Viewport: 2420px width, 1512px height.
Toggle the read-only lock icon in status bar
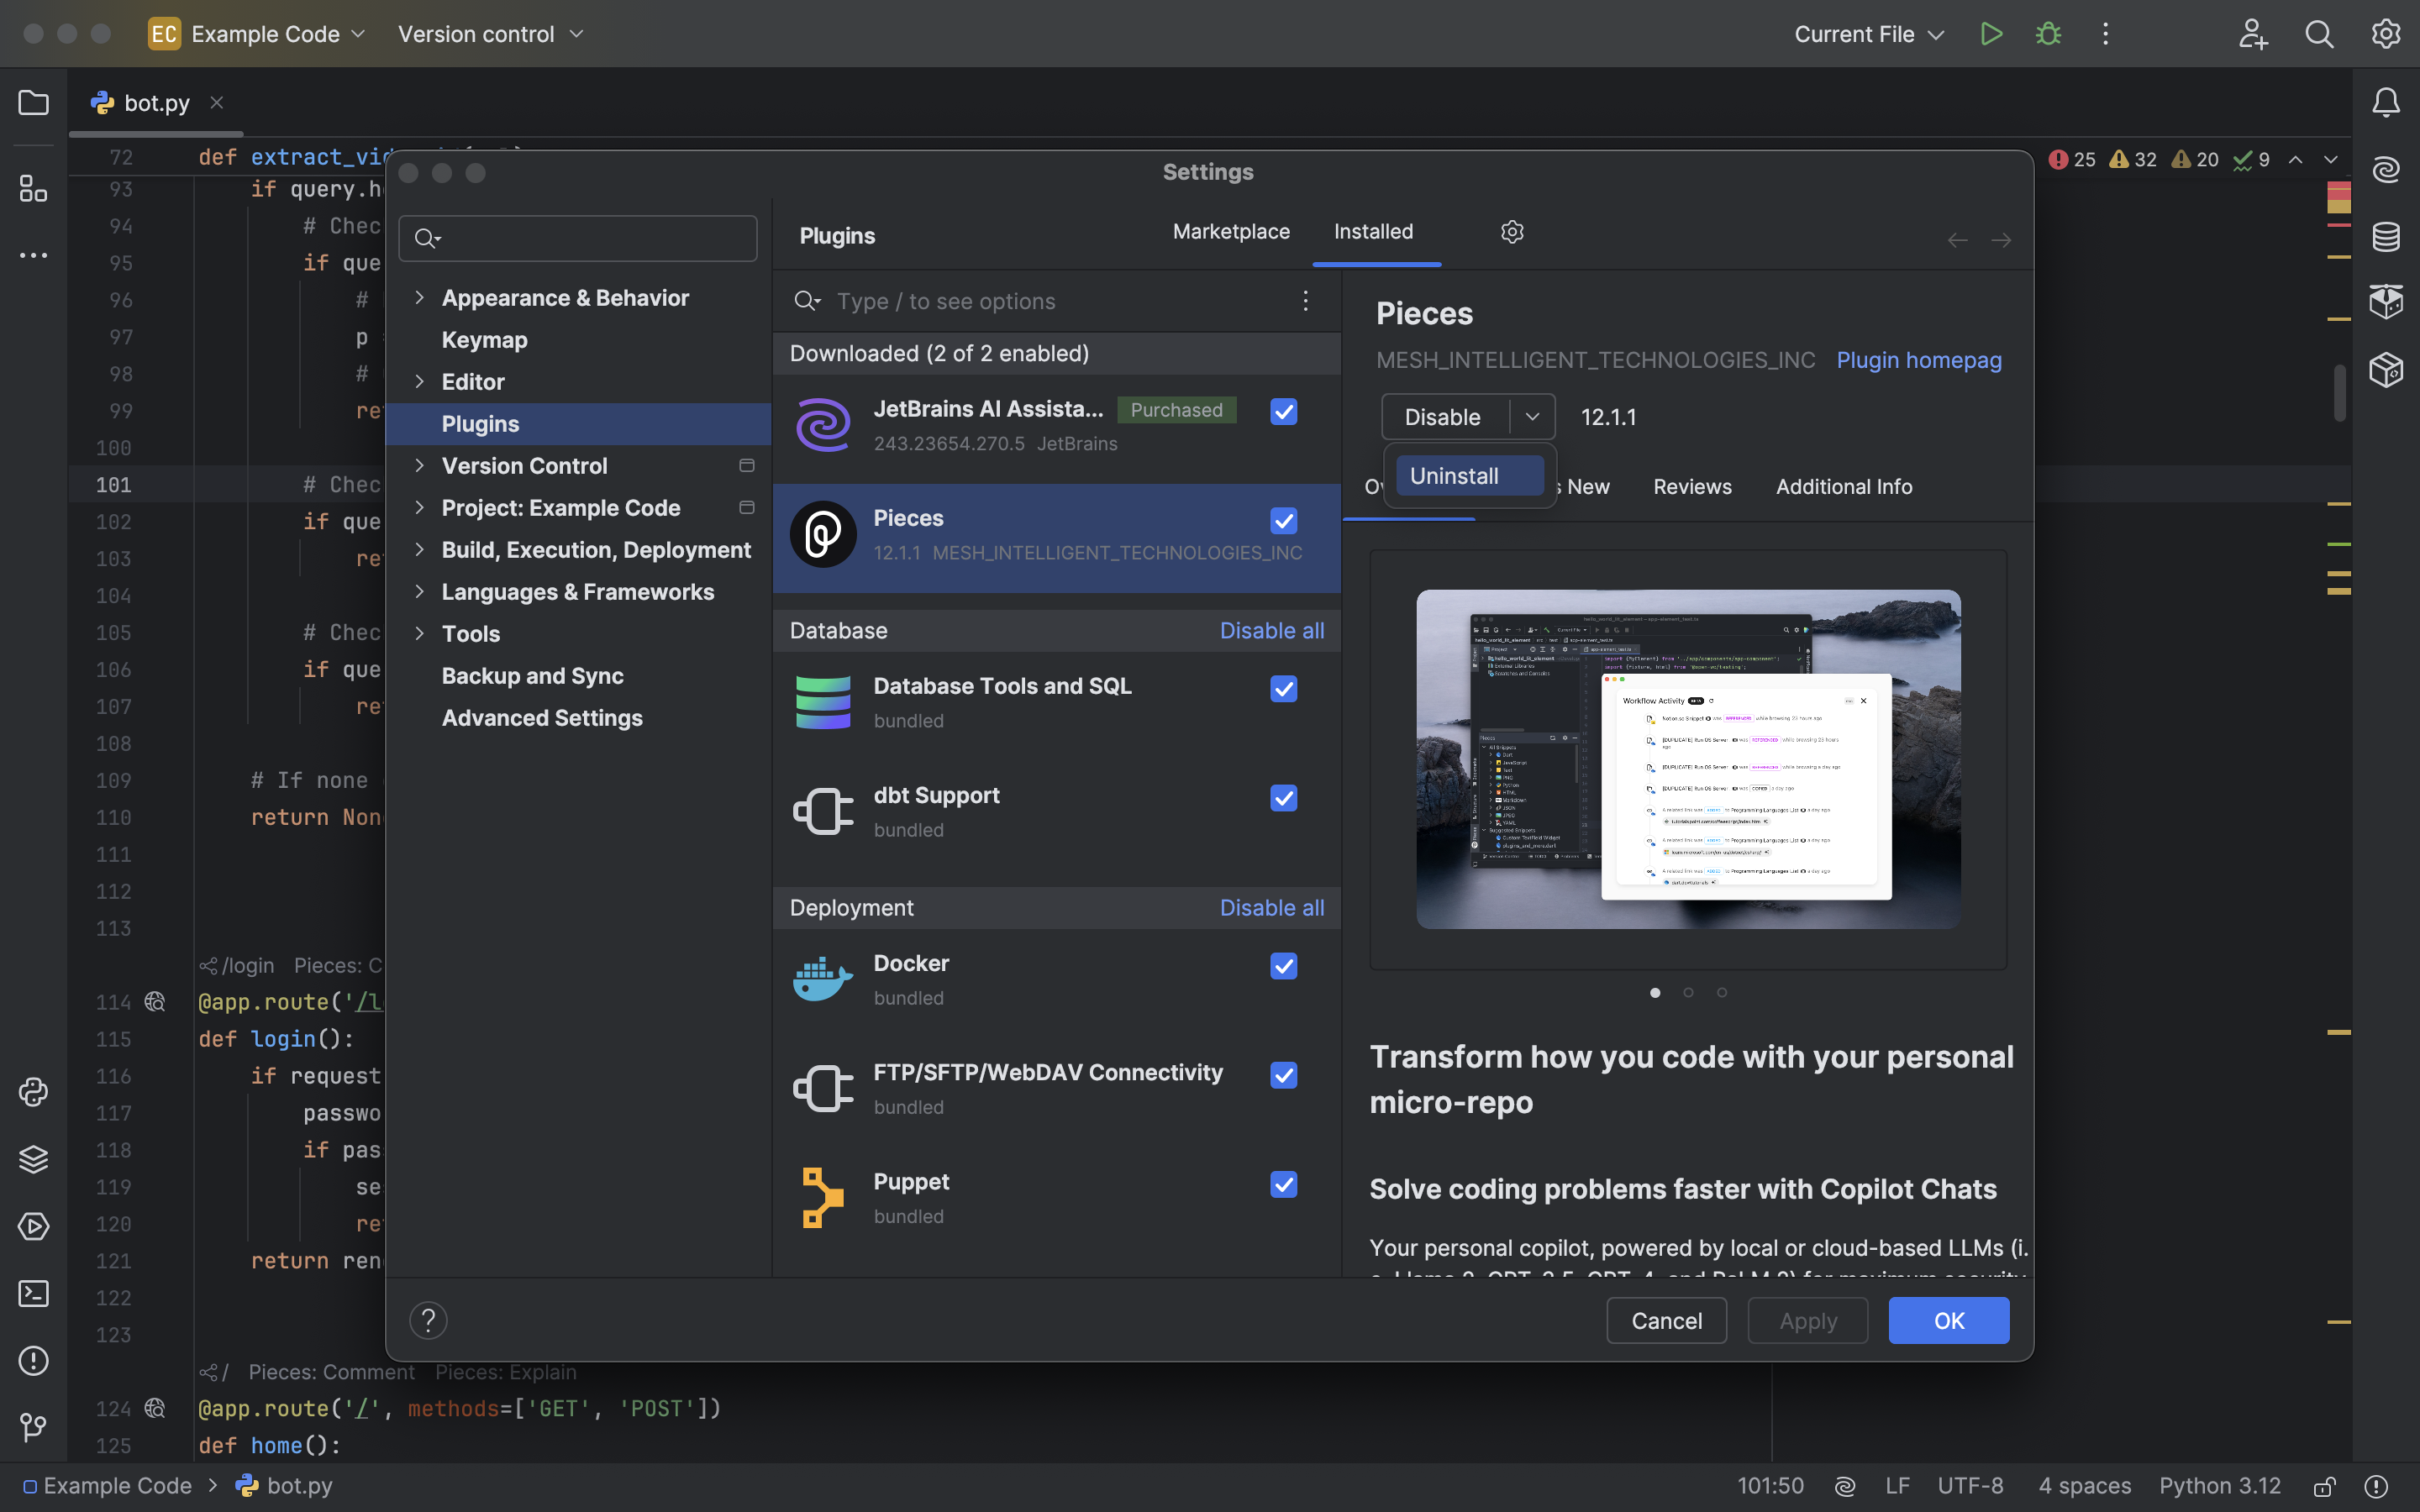pyautogui.click(x=2325, y=1486)
